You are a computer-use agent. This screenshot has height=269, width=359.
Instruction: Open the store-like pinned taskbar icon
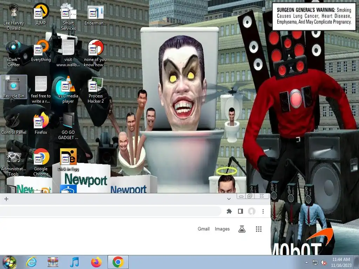[53, 262]
